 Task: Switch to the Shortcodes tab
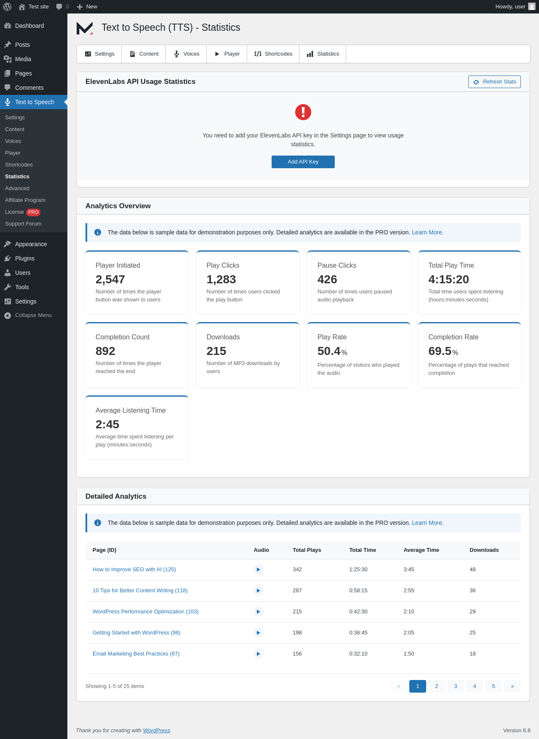pyautogui.click(x=273, y=54)
